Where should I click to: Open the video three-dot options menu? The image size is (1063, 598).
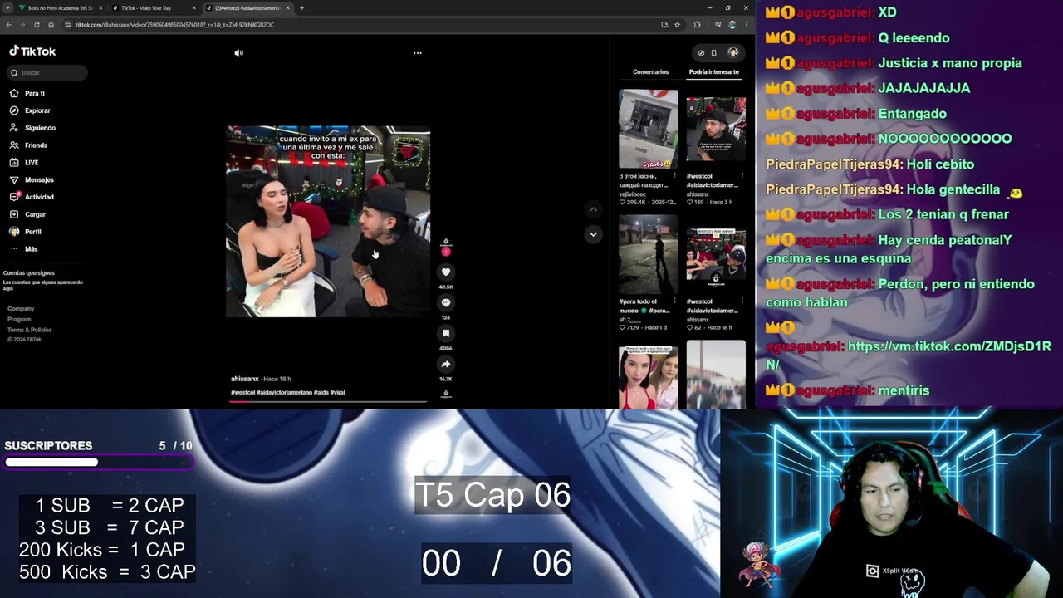(418, 53)
